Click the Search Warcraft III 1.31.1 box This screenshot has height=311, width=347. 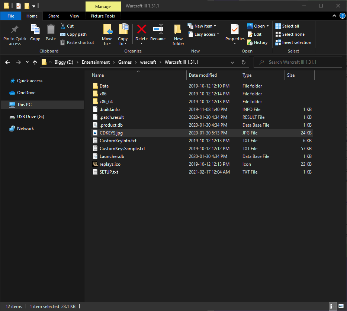pos(298,62)
